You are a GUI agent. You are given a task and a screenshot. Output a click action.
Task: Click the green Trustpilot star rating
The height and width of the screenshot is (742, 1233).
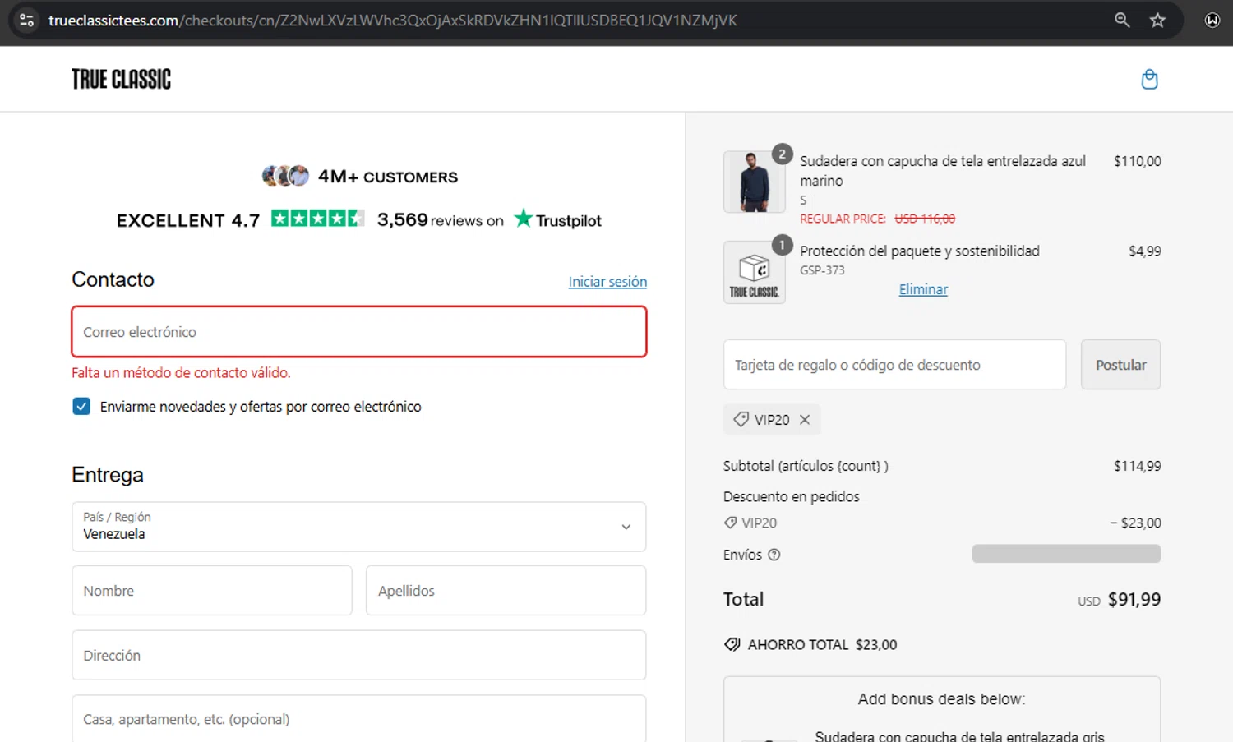point(317,219)
